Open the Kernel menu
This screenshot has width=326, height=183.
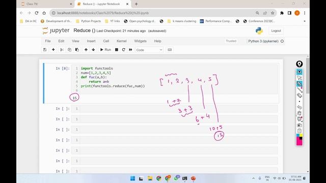click(x=122, y=41)
